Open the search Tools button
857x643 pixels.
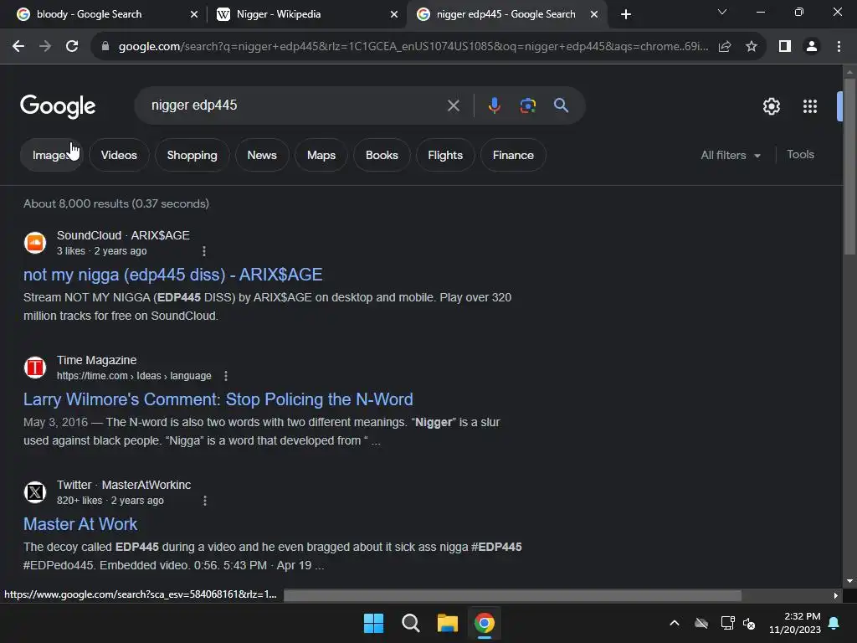pos(800,155)
